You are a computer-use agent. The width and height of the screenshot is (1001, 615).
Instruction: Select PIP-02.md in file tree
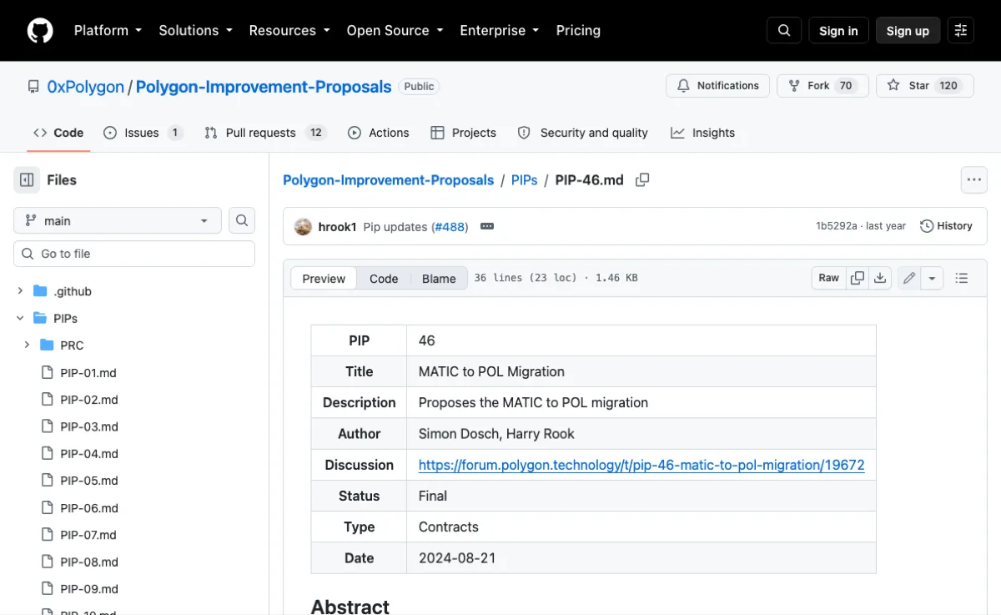point(88,399)
